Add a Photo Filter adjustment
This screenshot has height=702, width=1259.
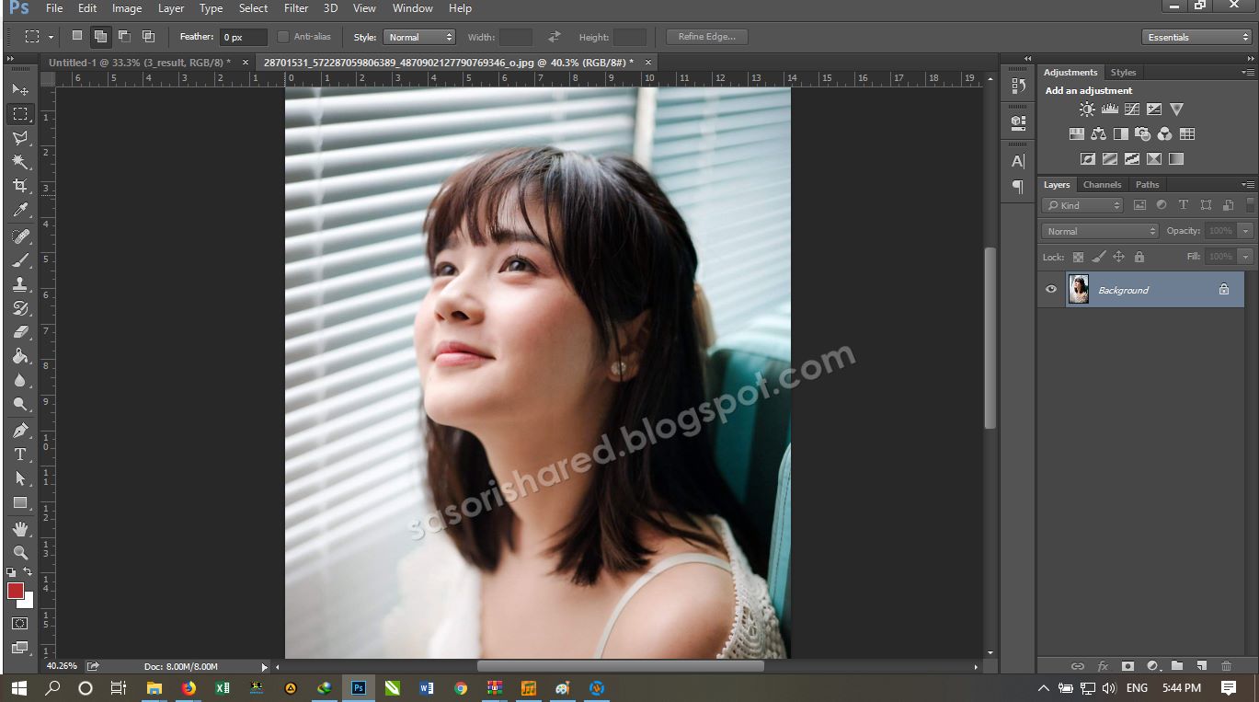click(x=1143, y=134)
